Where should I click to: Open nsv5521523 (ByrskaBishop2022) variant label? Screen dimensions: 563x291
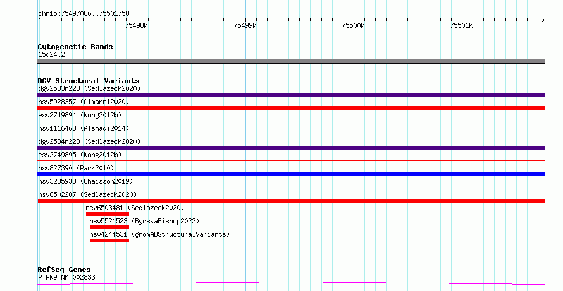coord(144,221)
